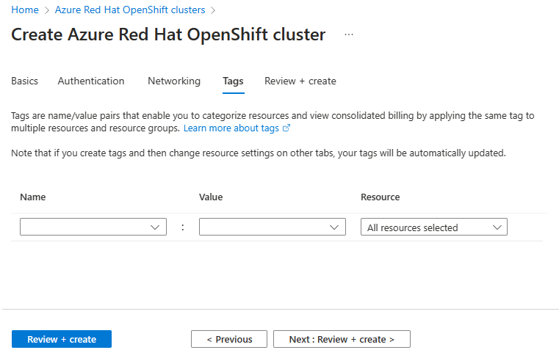Navigate to Home breadcrumb
The image size is (559, 361).
[x=24, y=10]
